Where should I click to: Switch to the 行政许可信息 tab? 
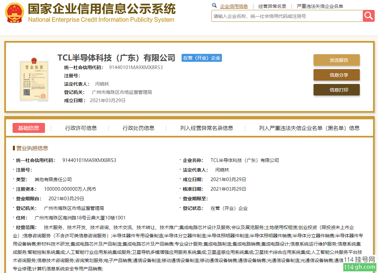coord(81,128)
